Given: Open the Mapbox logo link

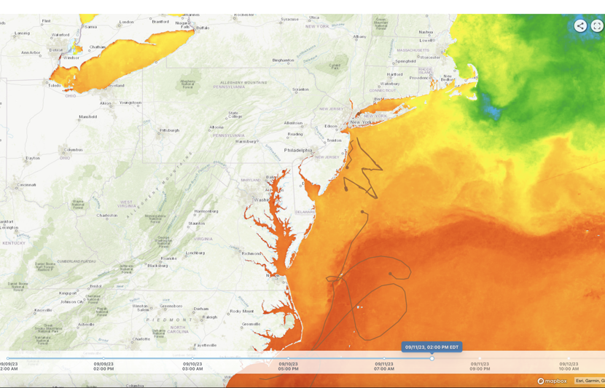Looking at the screenshot, I should (x=552, y=381).
